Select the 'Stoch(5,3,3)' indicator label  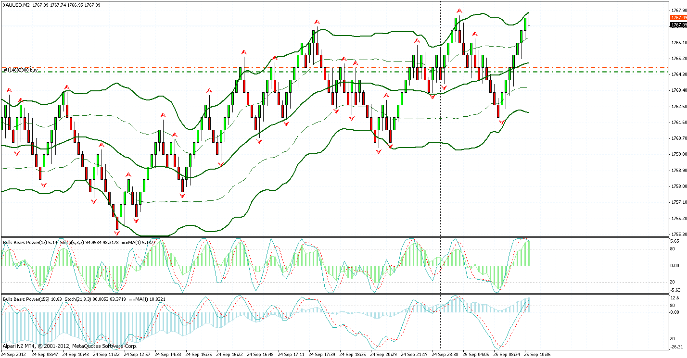pyautogui.click(x=72, y=243)
